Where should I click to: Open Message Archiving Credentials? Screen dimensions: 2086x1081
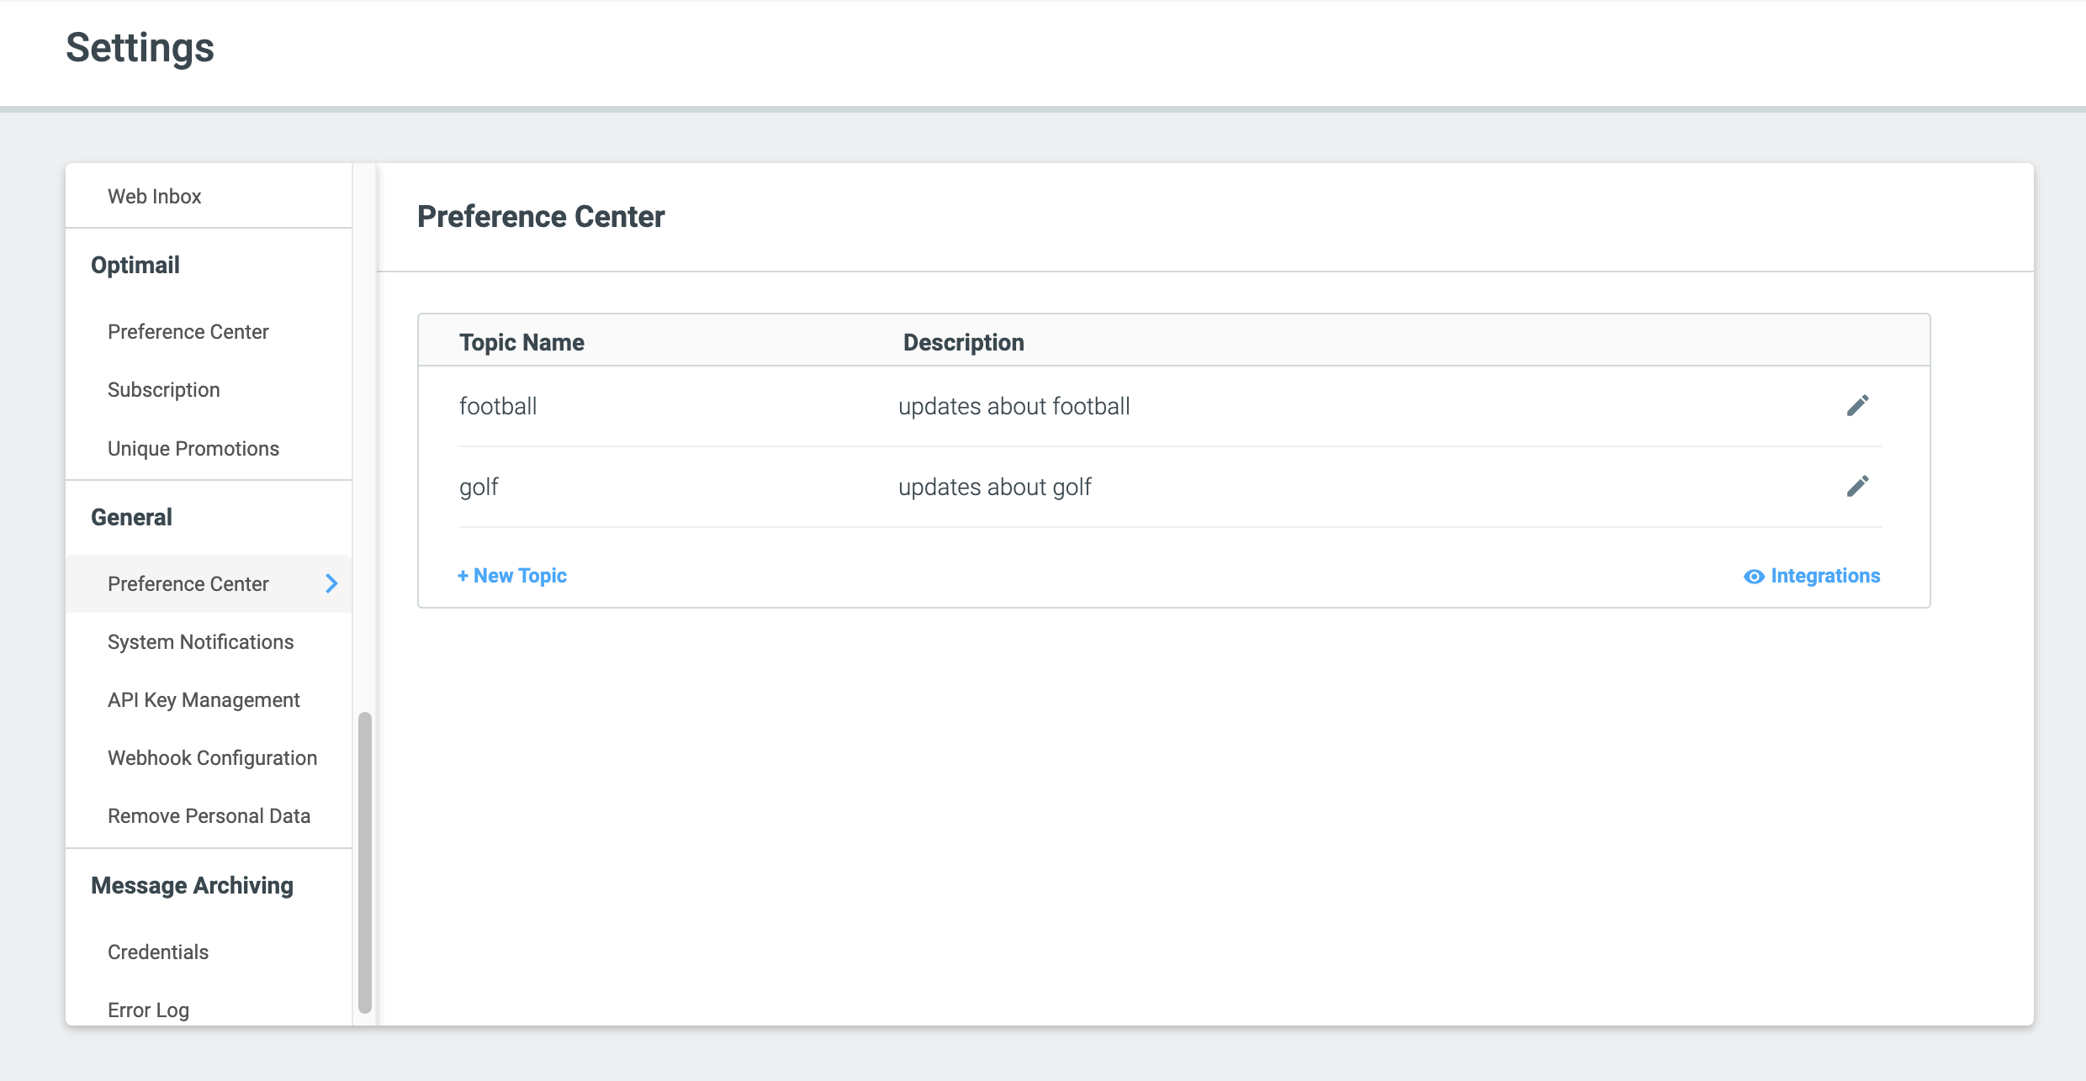[x=158, y=952]
